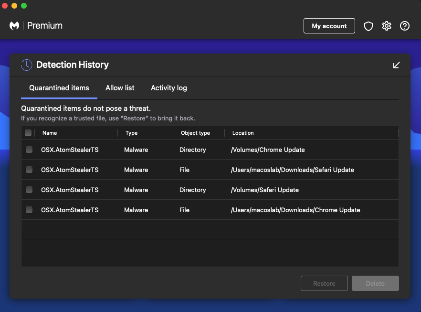
Task: Click OSX.AtomStealerTS in the Downloads/Safari Update row
Action: point(70,170)
